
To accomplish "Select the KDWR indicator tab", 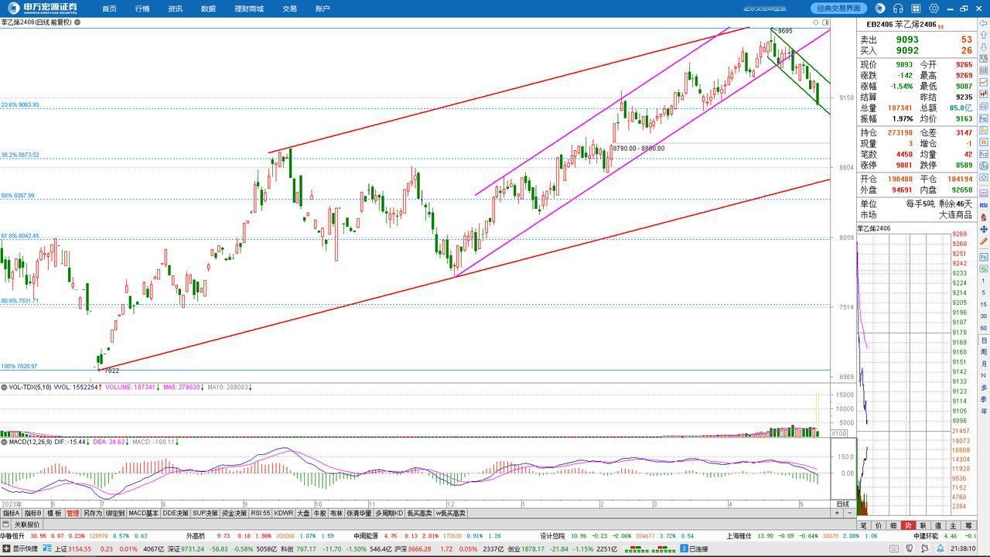I will (284, 513).
